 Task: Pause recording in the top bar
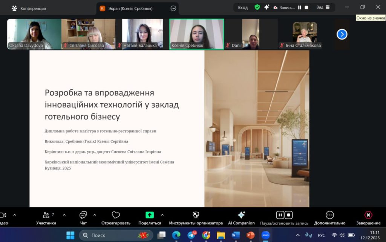coord(300,7)
